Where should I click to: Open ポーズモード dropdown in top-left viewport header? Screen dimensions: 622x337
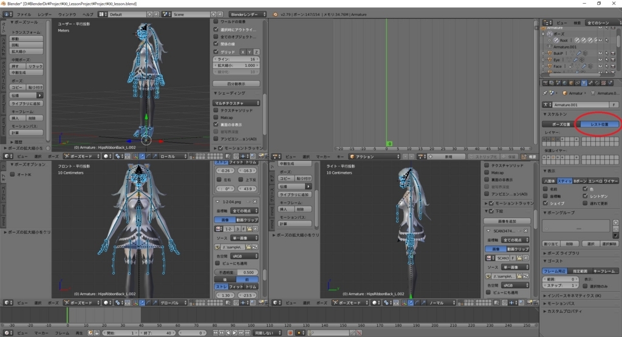point(82,156)
